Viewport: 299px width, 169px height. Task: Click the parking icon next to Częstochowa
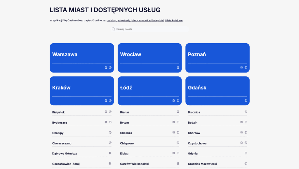(246, 143)
